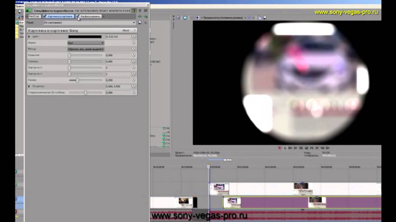Toggle the animate clock on the Размытие row
The image size is (396, 222).
point(134,55)
